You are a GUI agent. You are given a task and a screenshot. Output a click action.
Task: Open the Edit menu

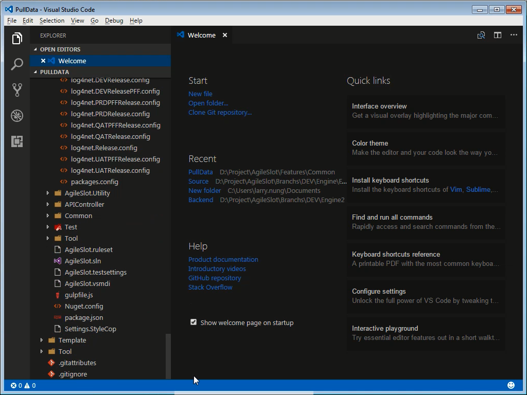coord(28,21)
